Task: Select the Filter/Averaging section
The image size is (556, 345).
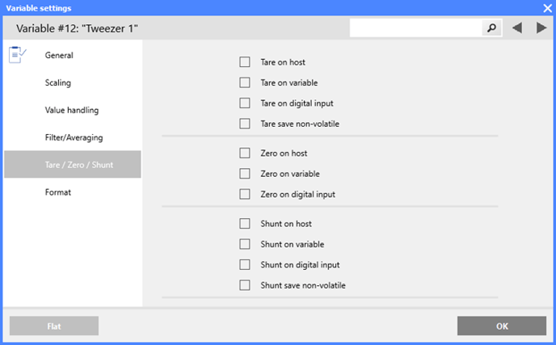Action: pyautogui.click(x=73, y=137)
